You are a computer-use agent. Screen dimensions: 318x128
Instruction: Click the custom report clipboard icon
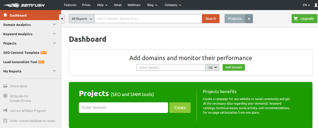click(5, 121)
